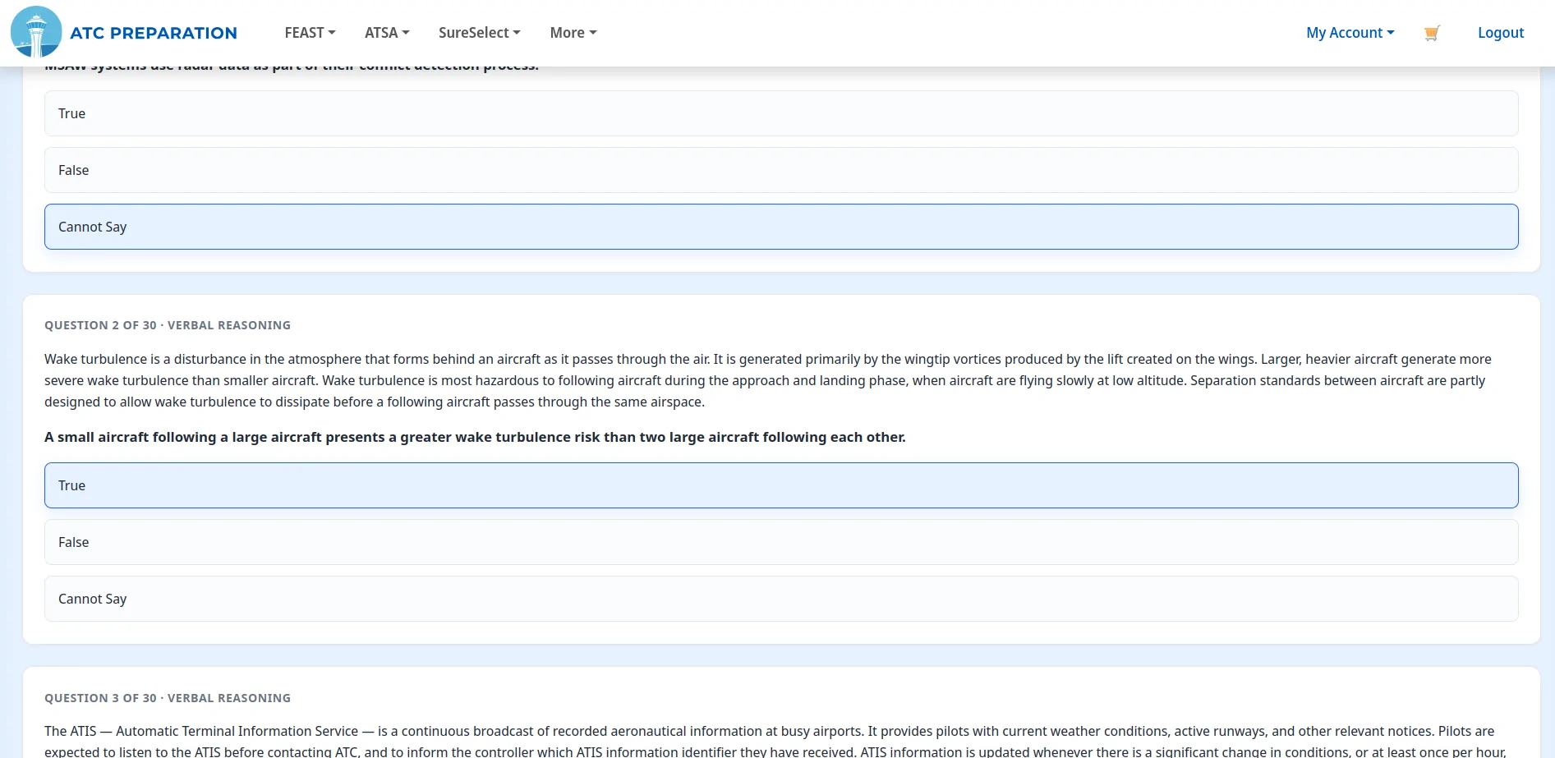Expand the FEAST dropdown menu
The image size is (1555, 758).
point(310,33)
